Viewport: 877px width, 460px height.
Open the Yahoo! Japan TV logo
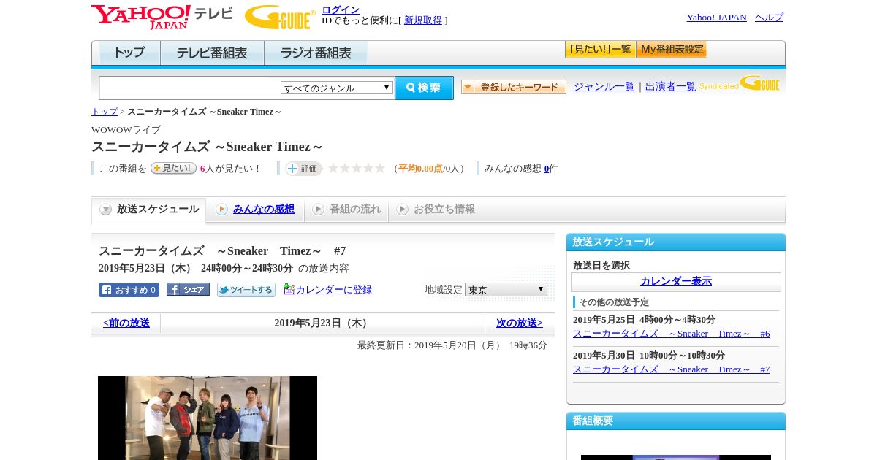pyautogui.click(x=162, y=17)
